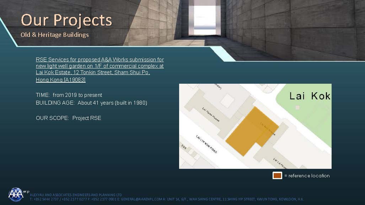Image resolution: width=365 pixels, height=205 pixels.
Task: Select the 'Our Projects' slide heading
Action: click(x=66, y=20)
